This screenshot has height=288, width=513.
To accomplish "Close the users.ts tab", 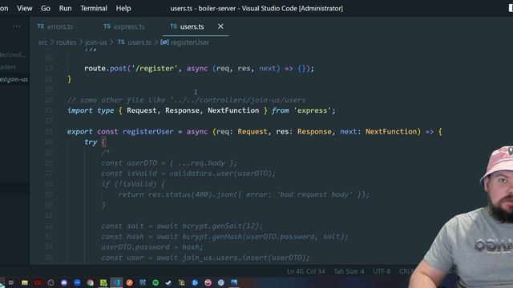I will pyautogui.click(x=220, y=26).
